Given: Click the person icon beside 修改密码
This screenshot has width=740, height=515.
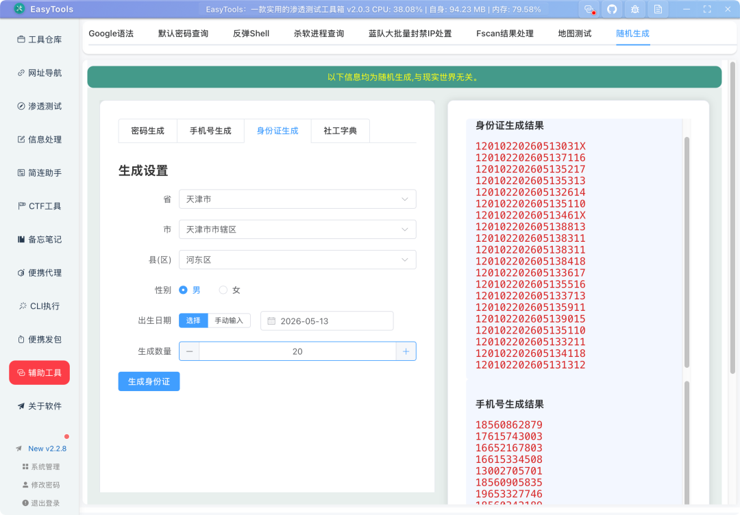Looking at the screenshot, I should point(25,485).
